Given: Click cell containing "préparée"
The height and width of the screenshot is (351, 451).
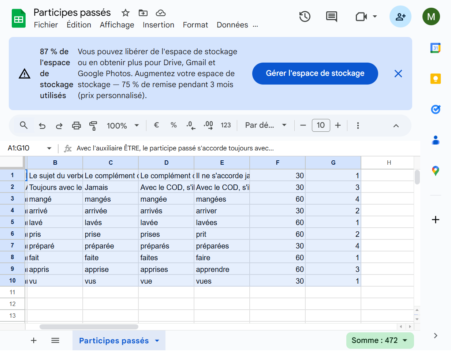Looking at the screenshot, I should click(x=111, y=246).
